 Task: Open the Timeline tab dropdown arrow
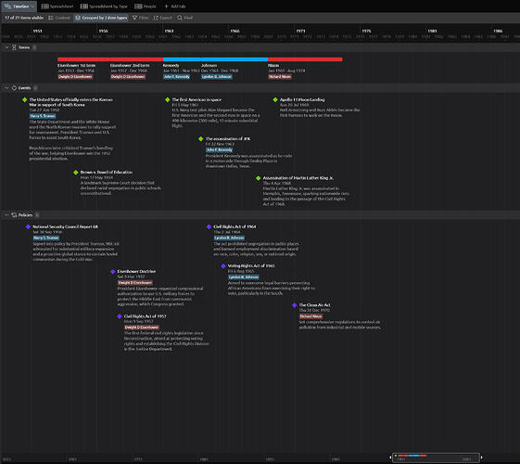[x=32, y=6]
